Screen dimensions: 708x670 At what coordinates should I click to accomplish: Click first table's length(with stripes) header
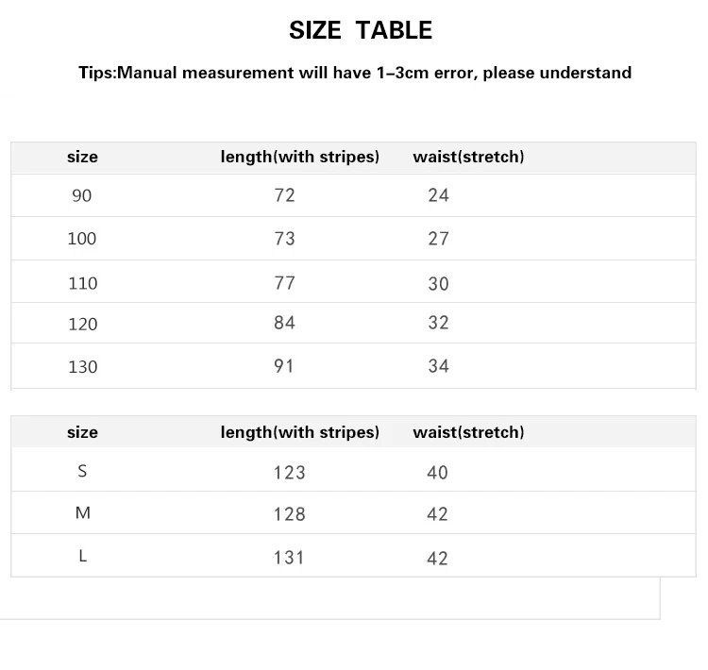pos(300,157)
